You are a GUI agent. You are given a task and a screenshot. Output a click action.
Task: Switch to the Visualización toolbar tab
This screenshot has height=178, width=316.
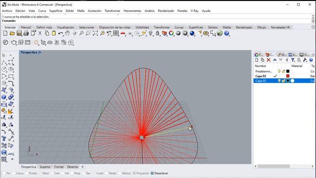(x=65, y=27)
